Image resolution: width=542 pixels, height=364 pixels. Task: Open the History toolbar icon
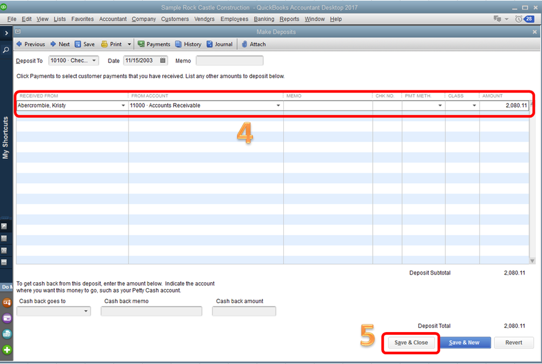click(x=178, y=44)
